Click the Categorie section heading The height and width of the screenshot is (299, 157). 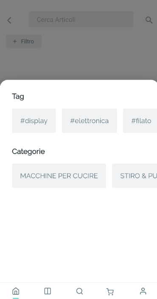coord(28,151)
